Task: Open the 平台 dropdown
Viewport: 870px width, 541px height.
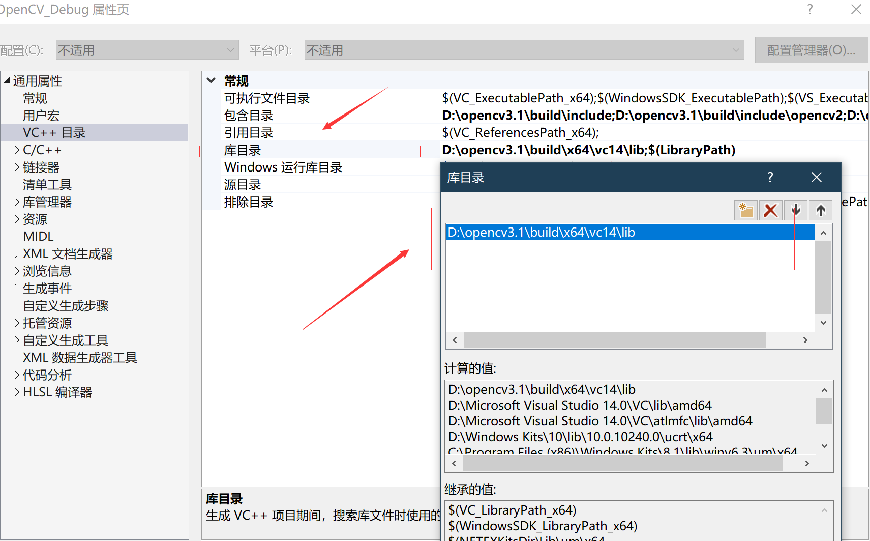Action: pos(736,49)
